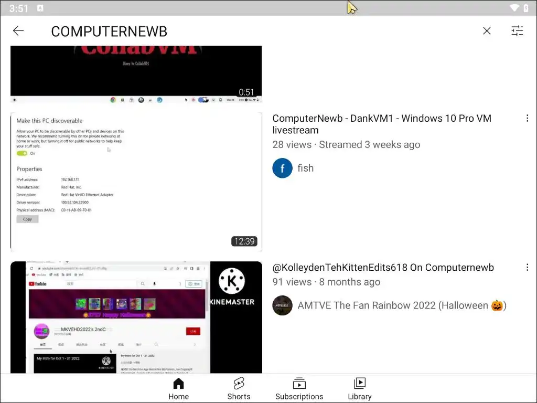Viewport: 537px width, 403px height.
Task: Open AMTVE The Fan Rainbow 2022 channel name
Action: point(402,305)
